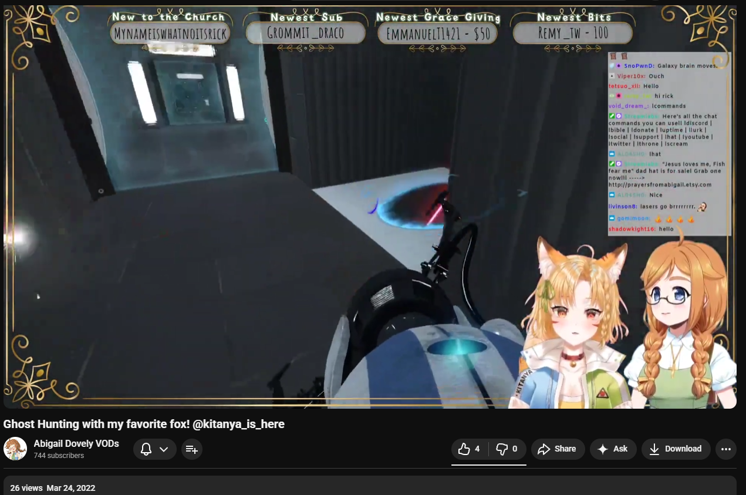The width and height of the screenshot is (746, 495).
Task: Click the video title text
Action: click(144, 424)
